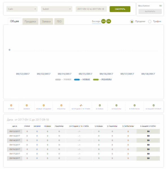Select the Трафик radio button
The width and height of the screenshot is (166, 169).
(x=150, y=22)
